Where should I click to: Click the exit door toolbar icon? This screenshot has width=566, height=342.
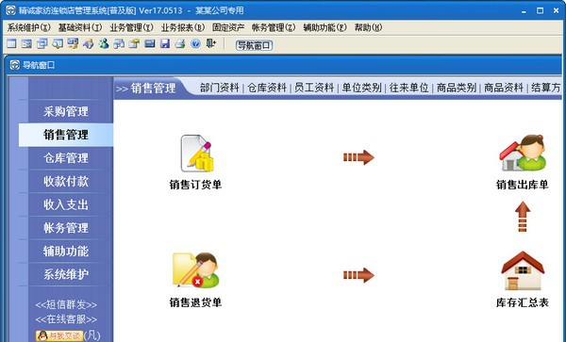[210, 43]
